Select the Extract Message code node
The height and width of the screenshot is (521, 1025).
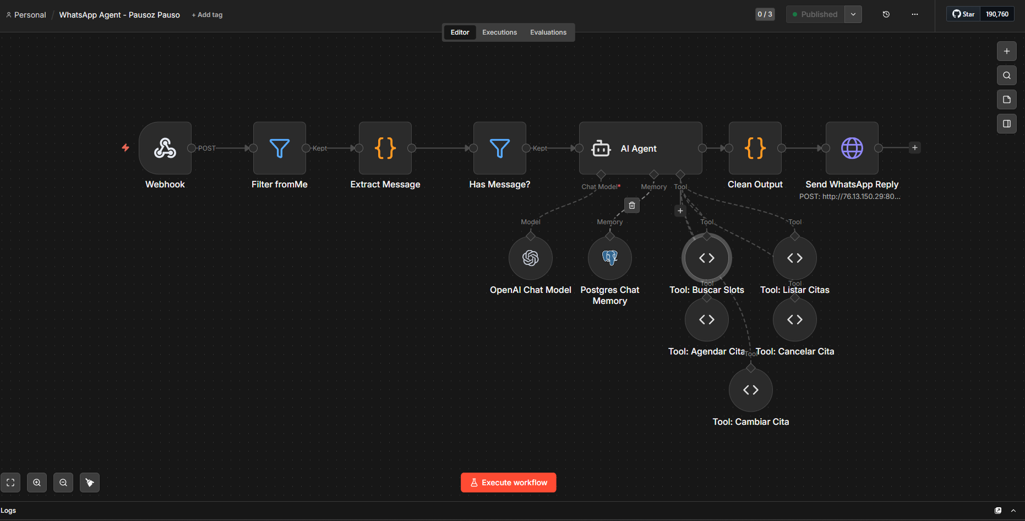coord(385,148)
